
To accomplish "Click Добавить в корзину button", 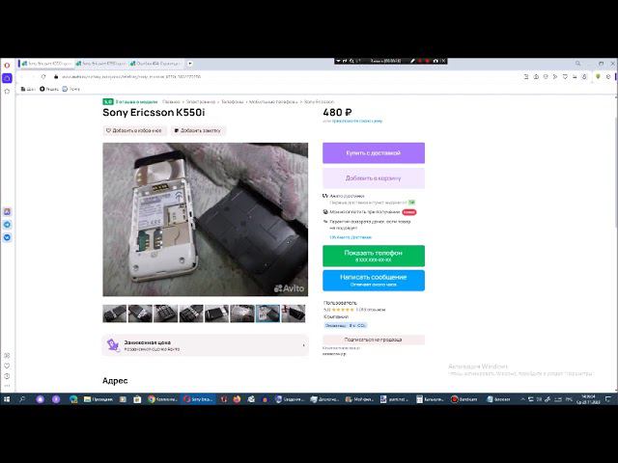I will [374, 178].
